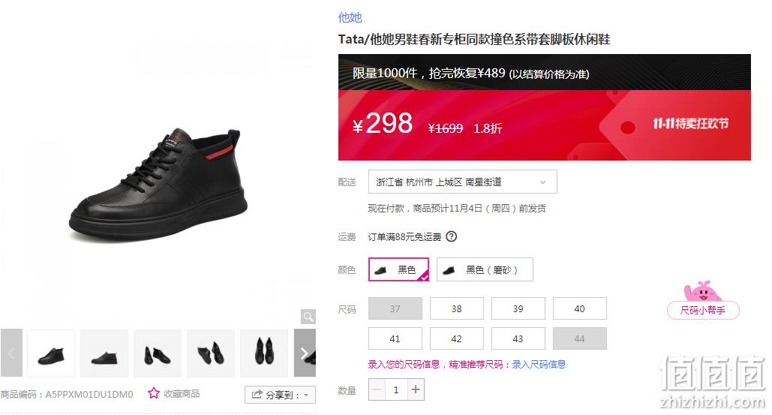Viewport: 772px width, 415px height.
Task: Open the 他她 brand link
Action: 350,18
